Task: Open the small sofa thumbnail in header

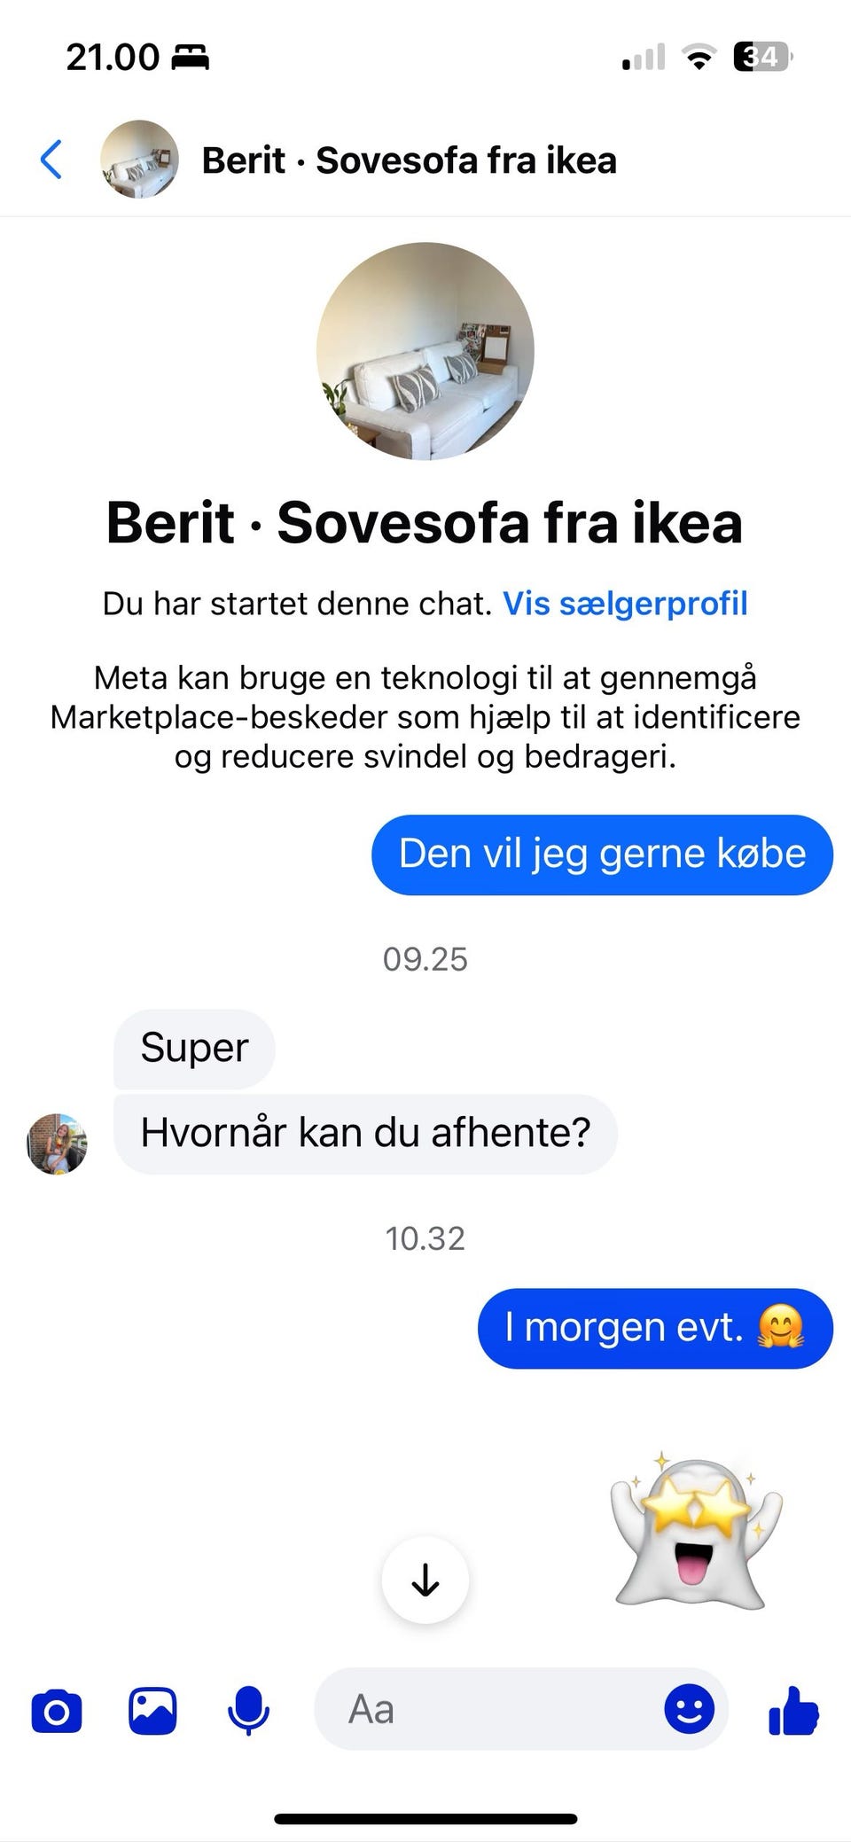Action: [139, 160]
